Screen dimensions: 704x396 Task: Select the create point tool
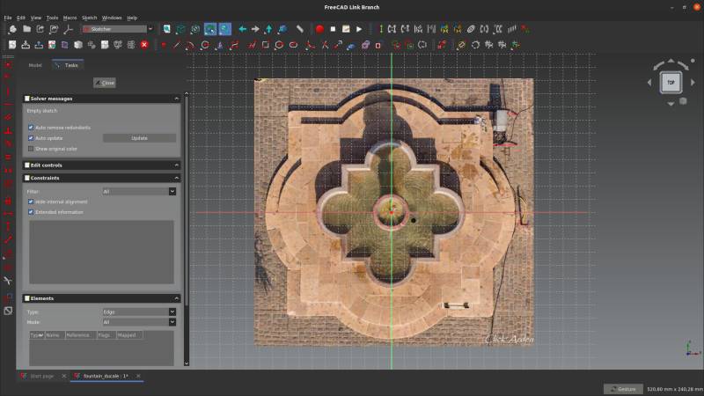point(164,45)
